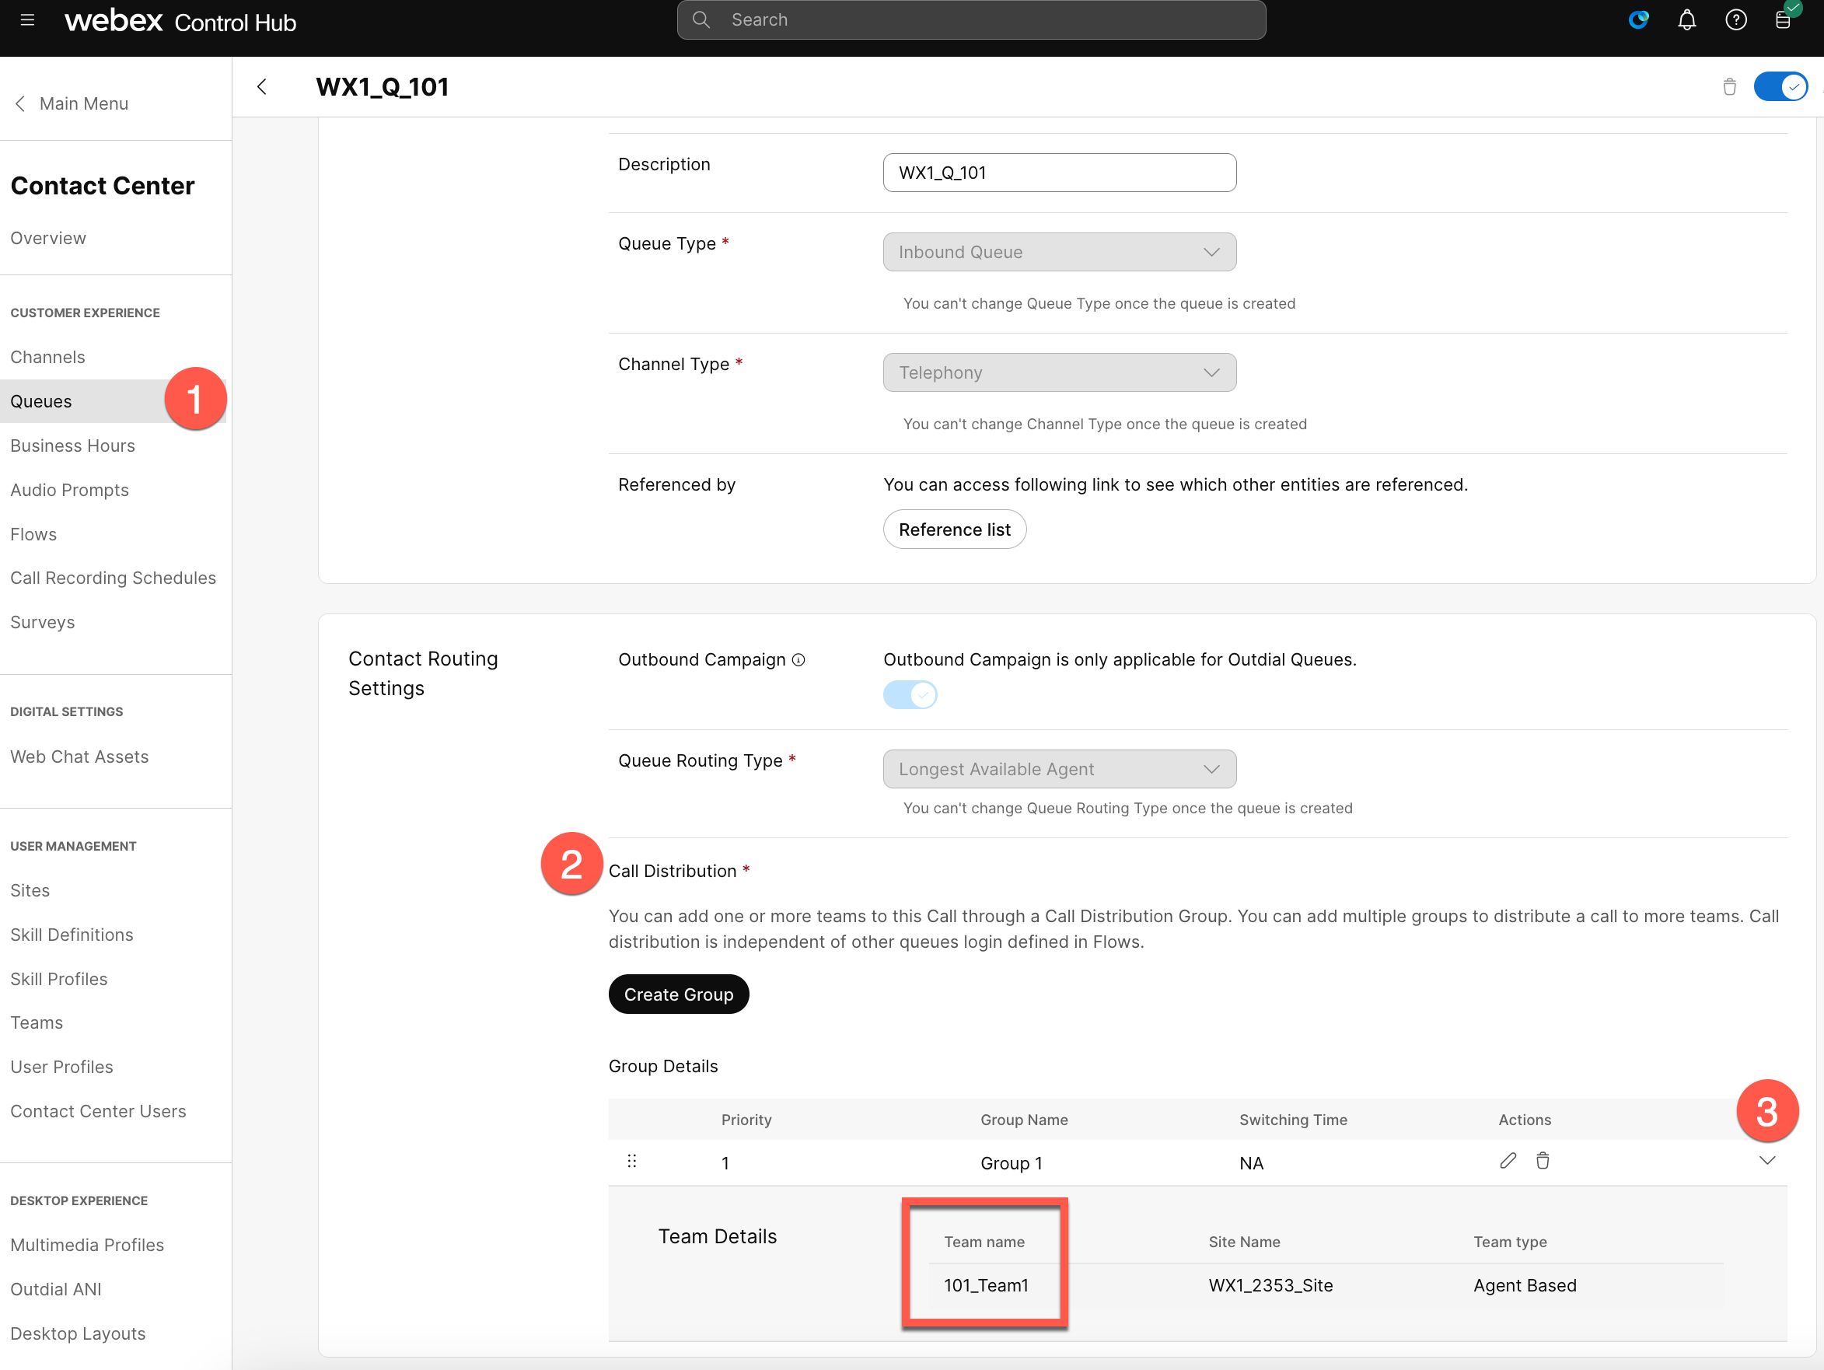Image resolution: width=1824 pixels, height=1370 pixels.
Task: Click the notifications bell icon
Action: (1686, 19)
